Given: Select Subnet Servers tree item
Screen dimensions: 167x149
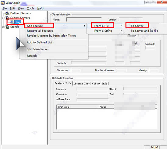Looking at the screenshot, I should coord(20,18).
